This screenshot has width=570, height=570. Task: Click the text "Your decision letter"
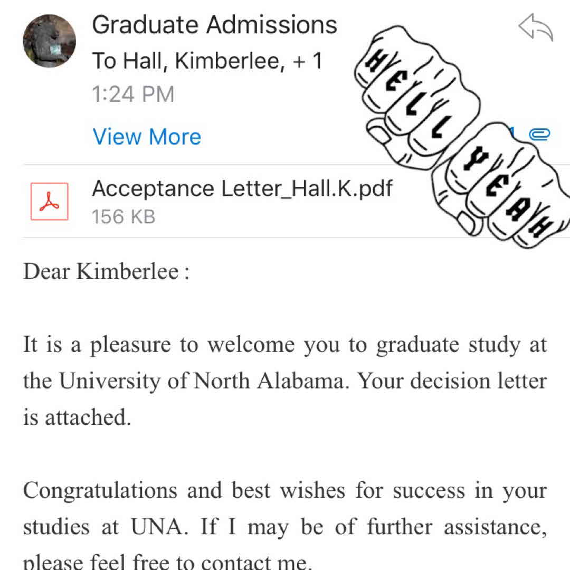(x=452, y=381)
